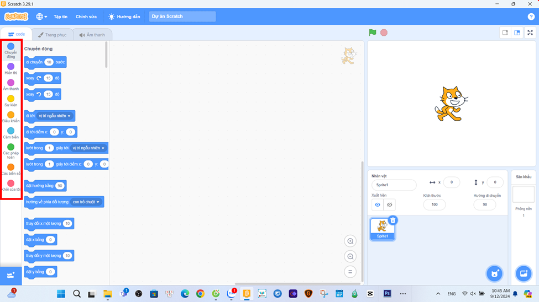The image size is (539, 302).
Task: Click the xoay clockwise 15 độ block
Action: pos(43,78)
